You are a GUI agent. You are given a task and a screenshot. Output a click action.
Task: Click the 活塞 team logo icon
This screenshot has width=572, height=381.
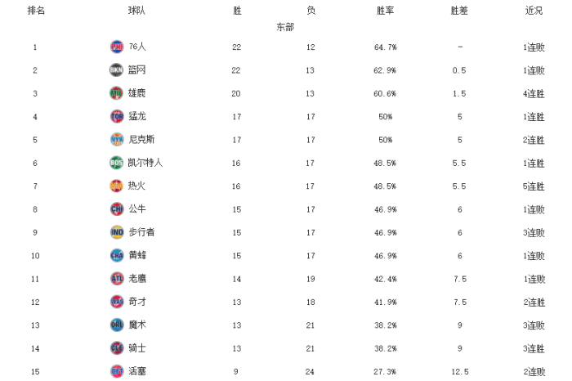116,371
